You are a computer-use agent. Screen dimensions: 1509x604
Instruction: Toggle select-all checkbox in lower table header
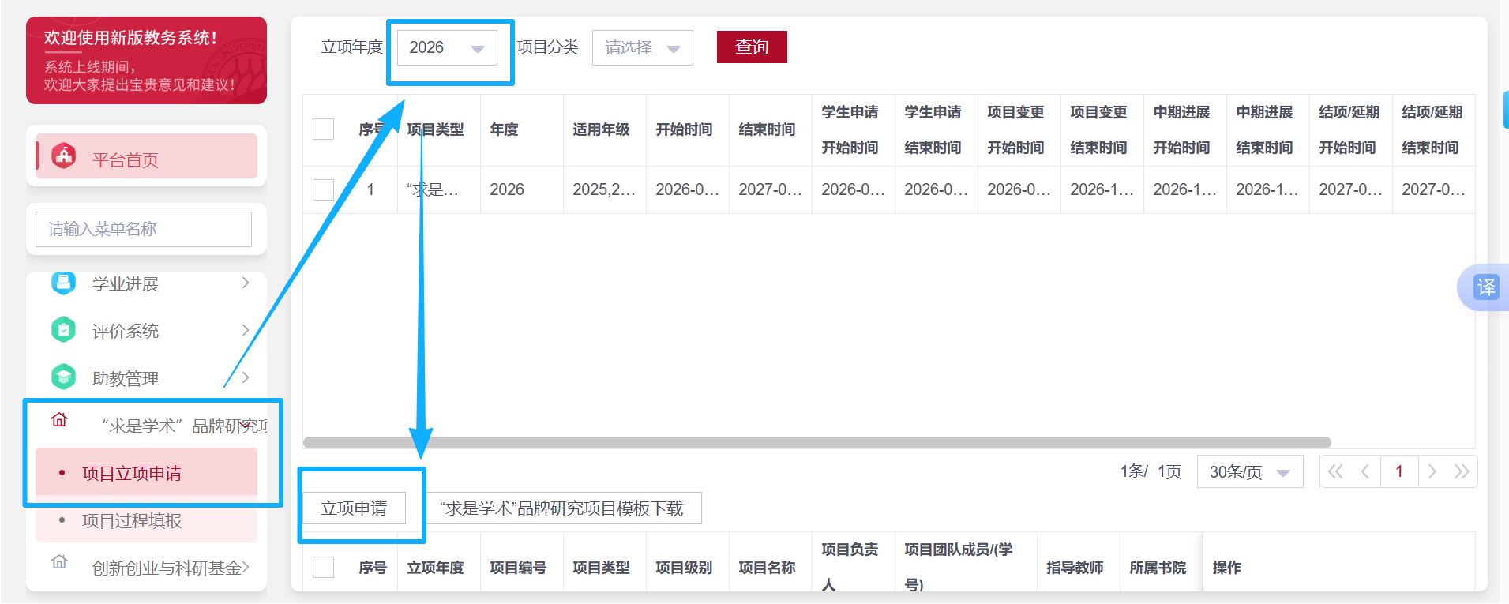click(x=323, y=567)
